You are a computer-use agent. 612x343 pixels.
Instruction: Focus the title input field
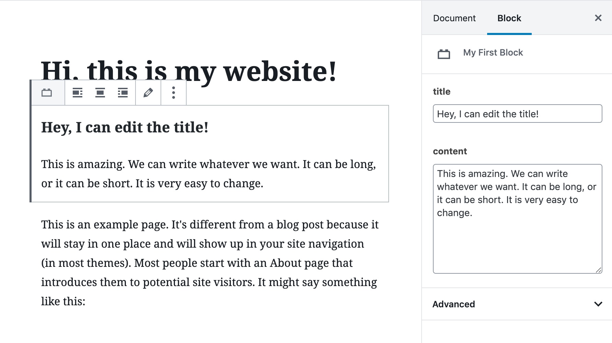(517, 114)
